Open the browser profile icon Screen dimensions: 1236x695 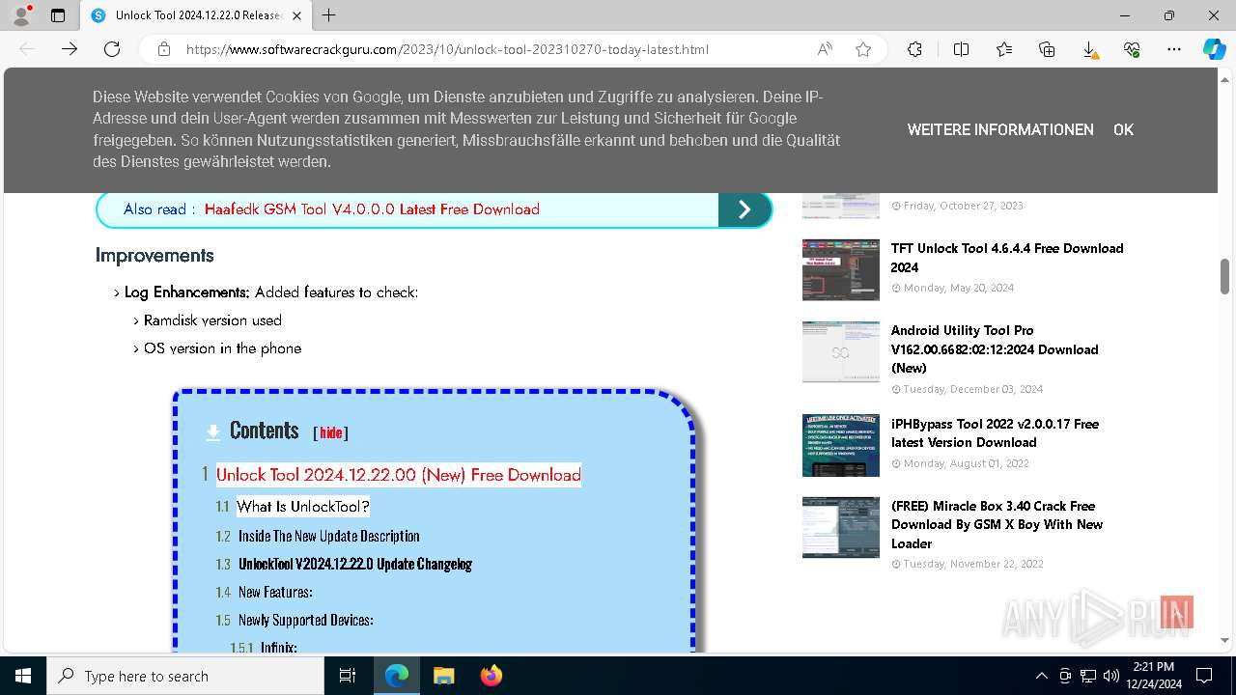tap(21, 15)
